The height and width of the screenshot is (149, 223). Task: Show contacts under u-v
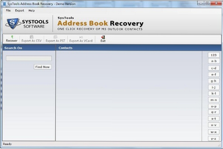click(214, 125)
